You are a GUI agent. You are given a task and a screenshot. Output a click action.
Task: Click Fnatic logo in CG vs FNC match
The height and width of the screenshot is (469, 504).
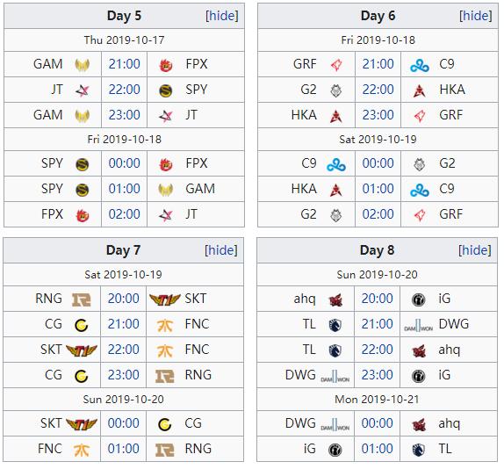point(165,325)
